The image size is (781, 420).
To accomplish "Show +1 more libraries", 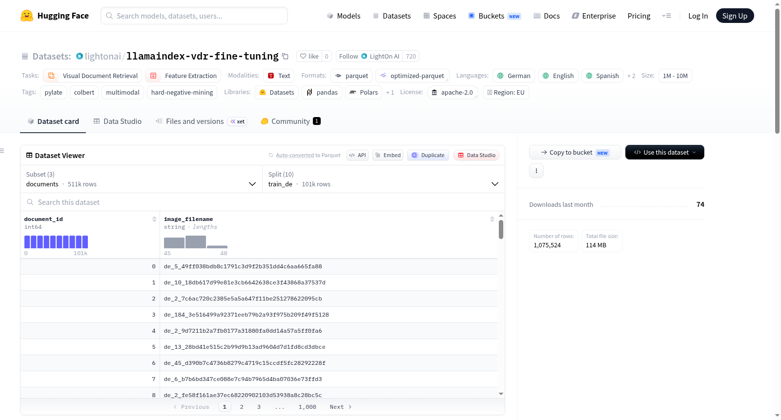I will click(x=390, y=92).
